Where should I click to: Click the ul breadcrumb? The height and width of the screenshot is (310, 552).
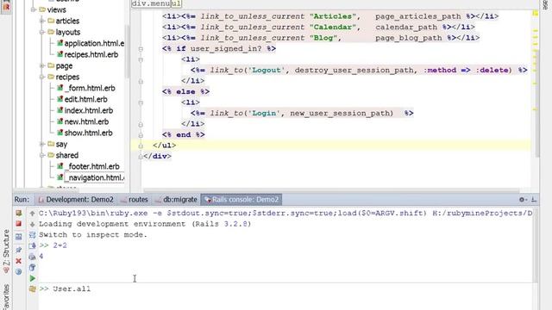point(176,3)
